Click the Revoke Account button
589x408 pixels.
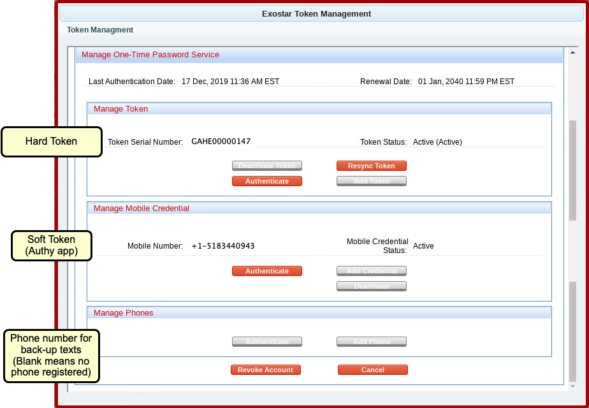click(266, 370)
